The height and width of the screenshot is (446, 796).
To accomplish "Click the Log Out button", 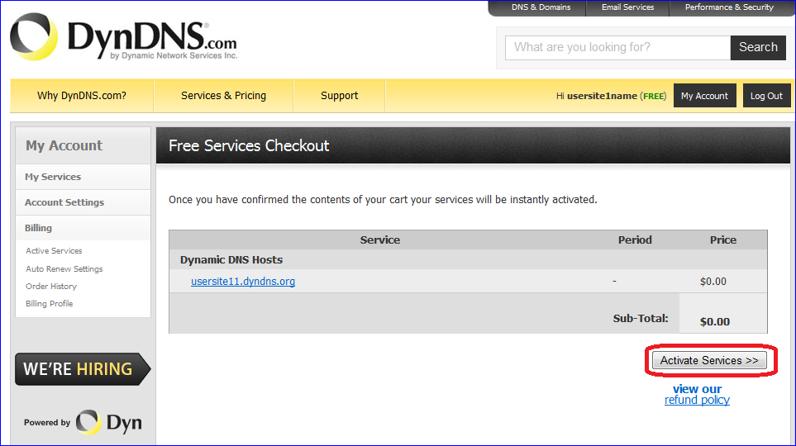I will 766,96.
